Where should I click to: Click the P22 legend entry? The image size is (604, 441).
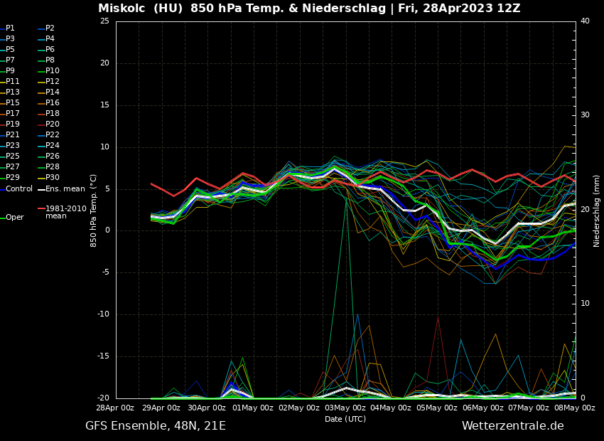(x=53, y=135)
